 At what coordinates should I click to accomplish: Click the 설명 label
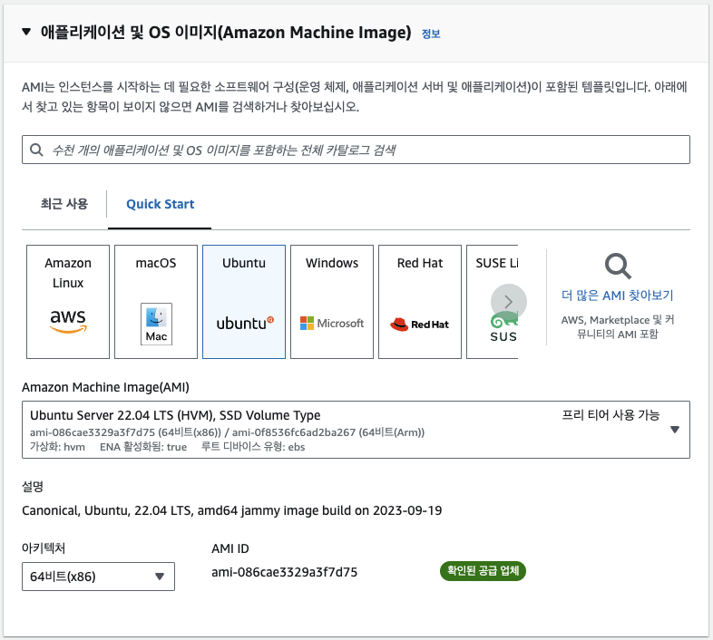33,487
